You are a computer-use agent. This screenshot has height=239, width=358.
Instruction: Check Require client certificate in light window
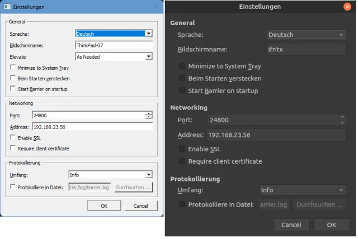13,148
